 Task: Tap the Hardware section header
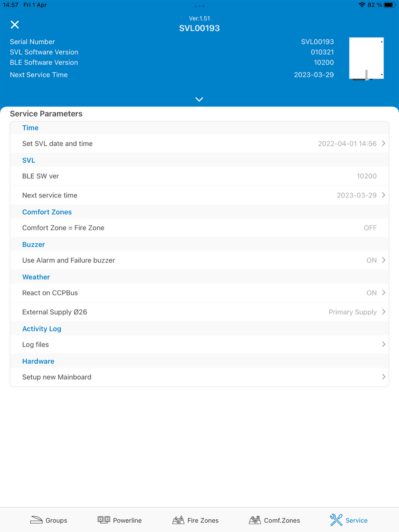(38, 361)
